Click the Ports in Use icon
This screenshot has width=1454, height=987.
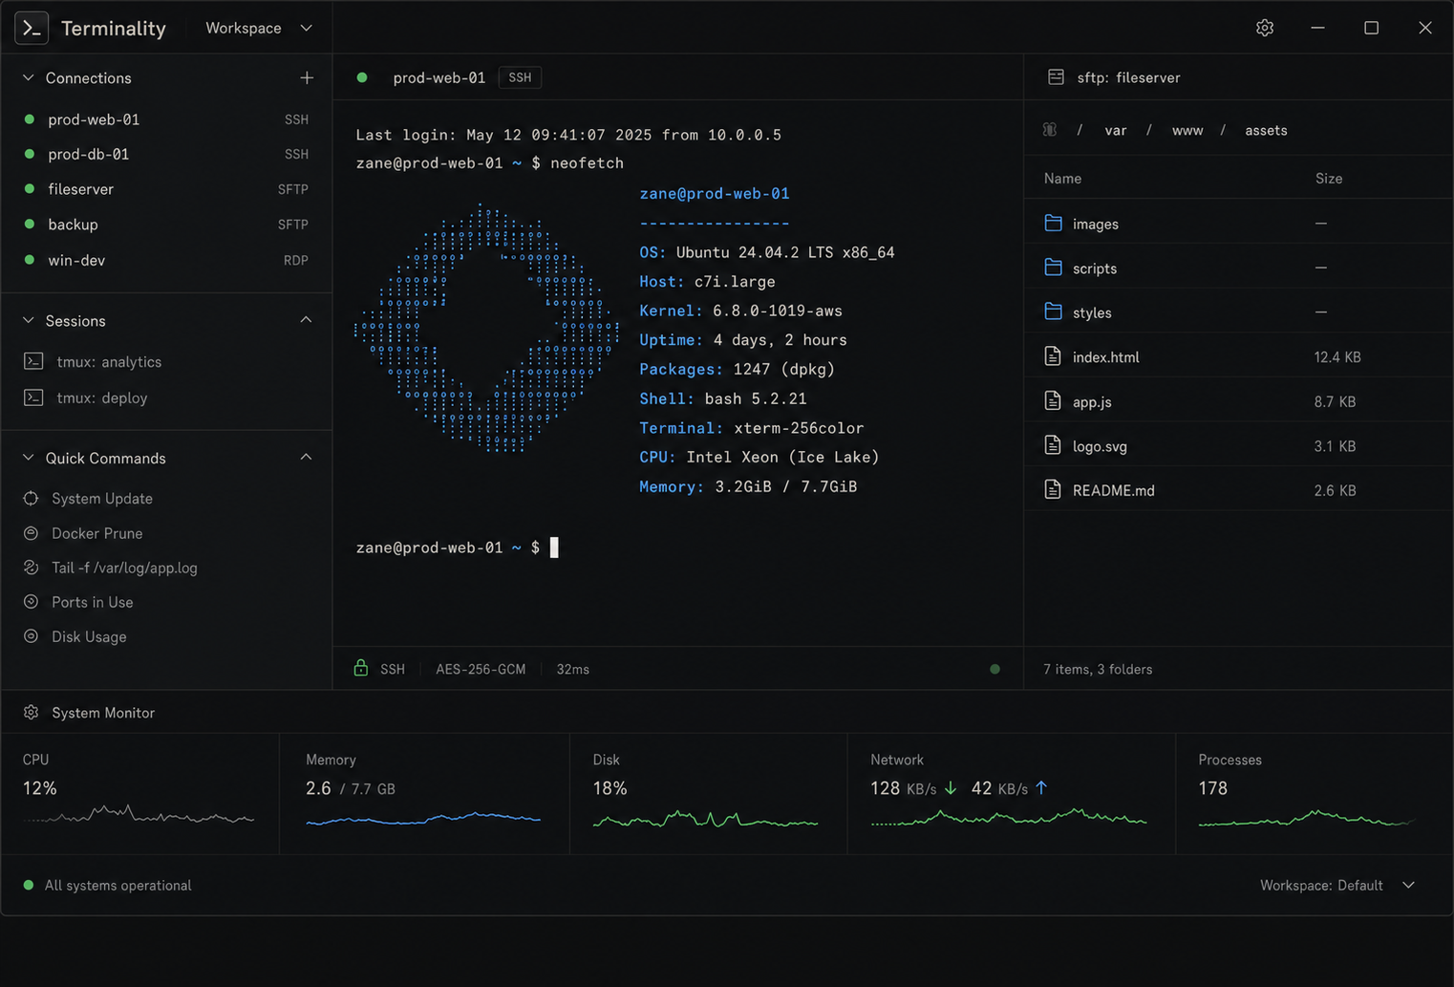(31, 602)
